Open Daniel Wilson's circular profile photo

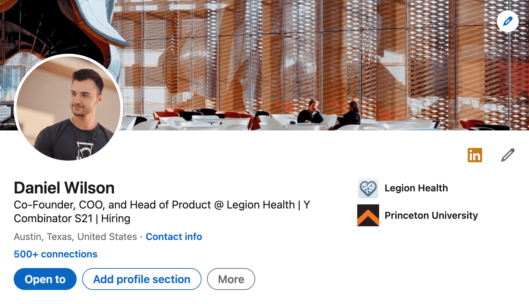(68, 107)
